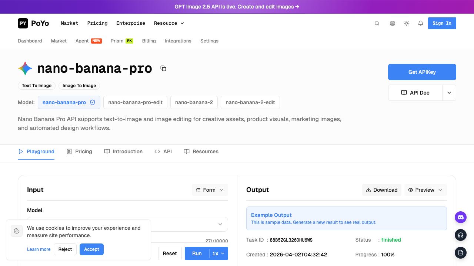Open the Enterprise top menu item
Viewport: 474px width, 266px height.
131,23
